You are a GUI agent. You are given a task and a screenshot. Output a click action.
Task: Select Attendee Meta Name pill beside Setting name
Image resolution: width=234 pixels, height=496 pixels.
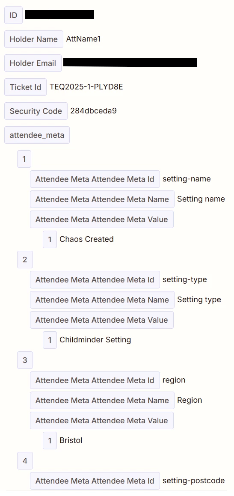coord(102,199)
